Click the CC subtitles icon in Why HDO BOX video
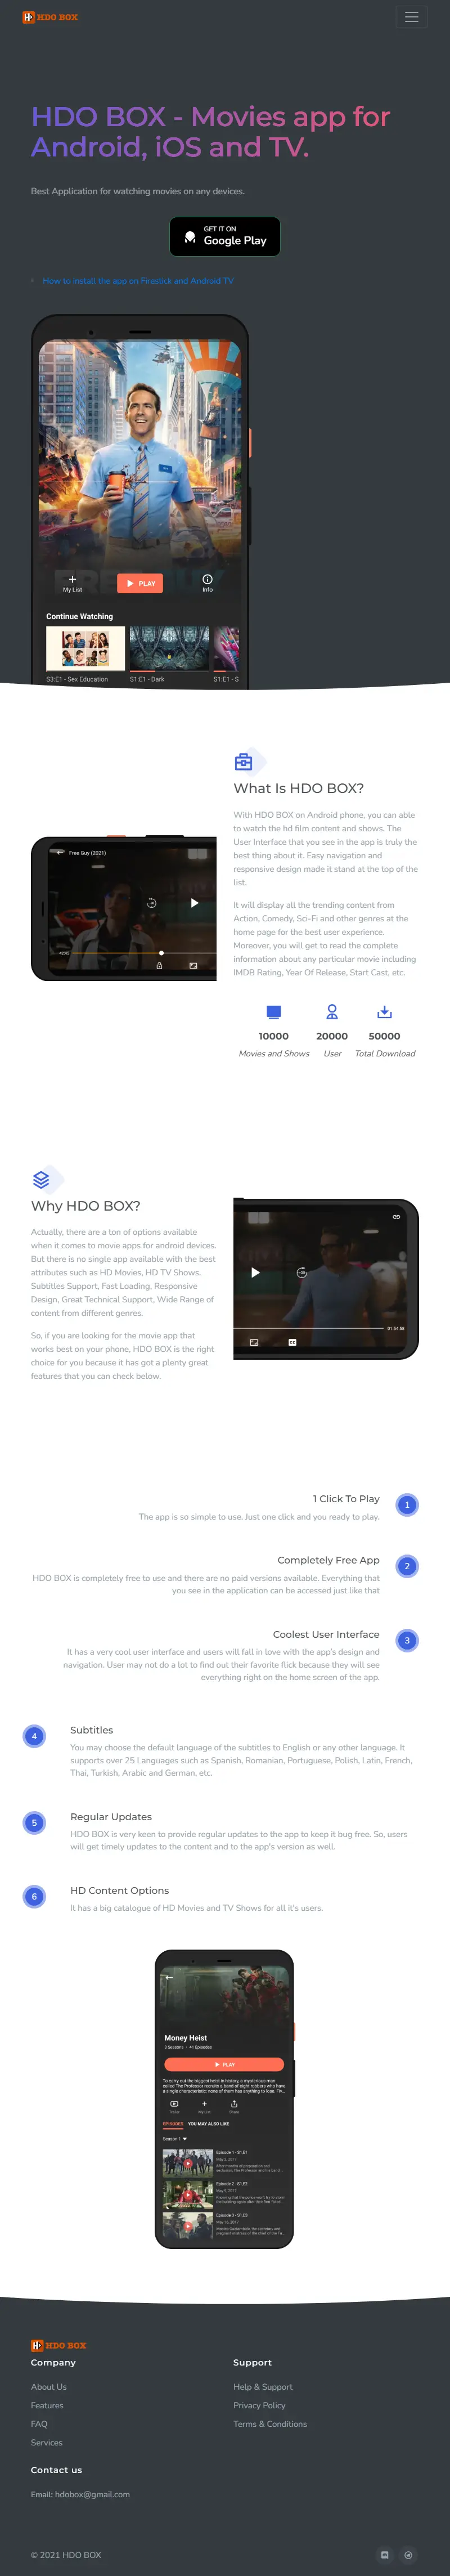This screenshot has width=450, height=2576. click(292, 1342)
